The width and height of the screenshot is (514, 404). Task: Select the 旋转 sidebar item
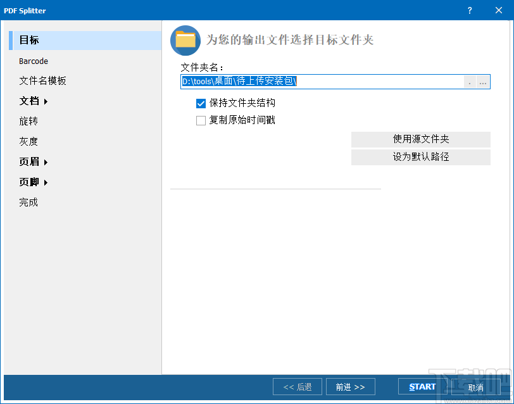pos(28,121)
